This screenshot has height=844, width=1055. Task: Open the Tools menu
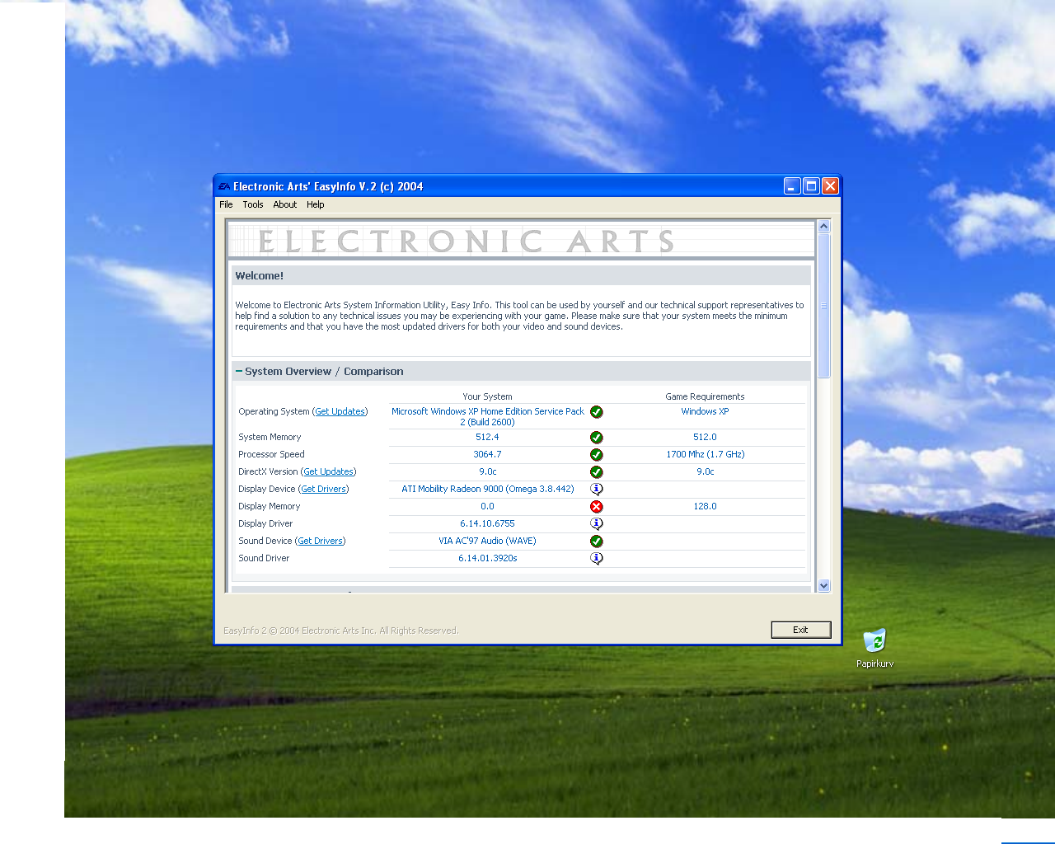(x=253, y=204)
